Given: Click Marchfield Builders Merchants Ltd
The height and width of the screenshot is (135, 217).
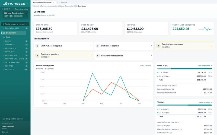Looking at the screenshot, I should coord(170,129).
